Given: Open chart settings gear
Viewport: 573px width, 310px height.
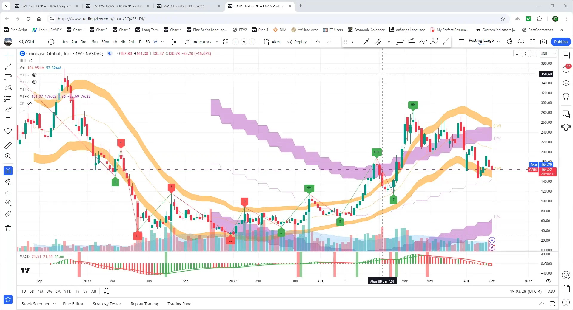Looking at the screenshot, I should 521,42.
